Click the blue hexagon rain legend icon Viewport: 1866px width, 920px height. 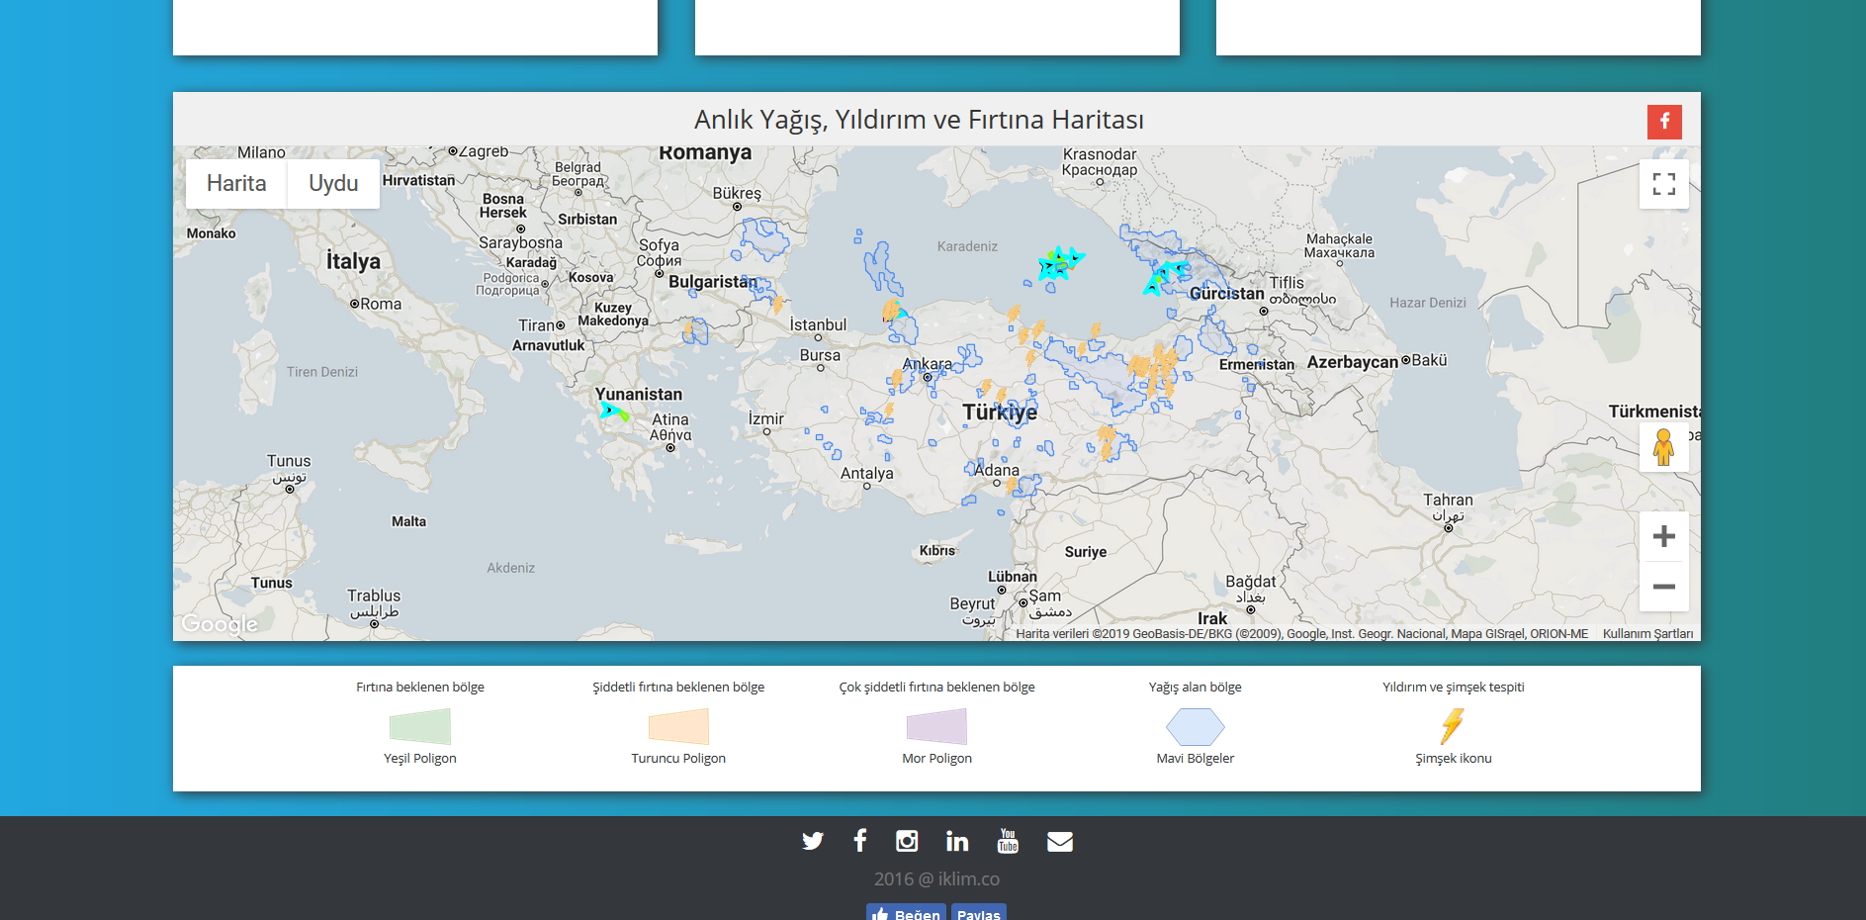1196,727
